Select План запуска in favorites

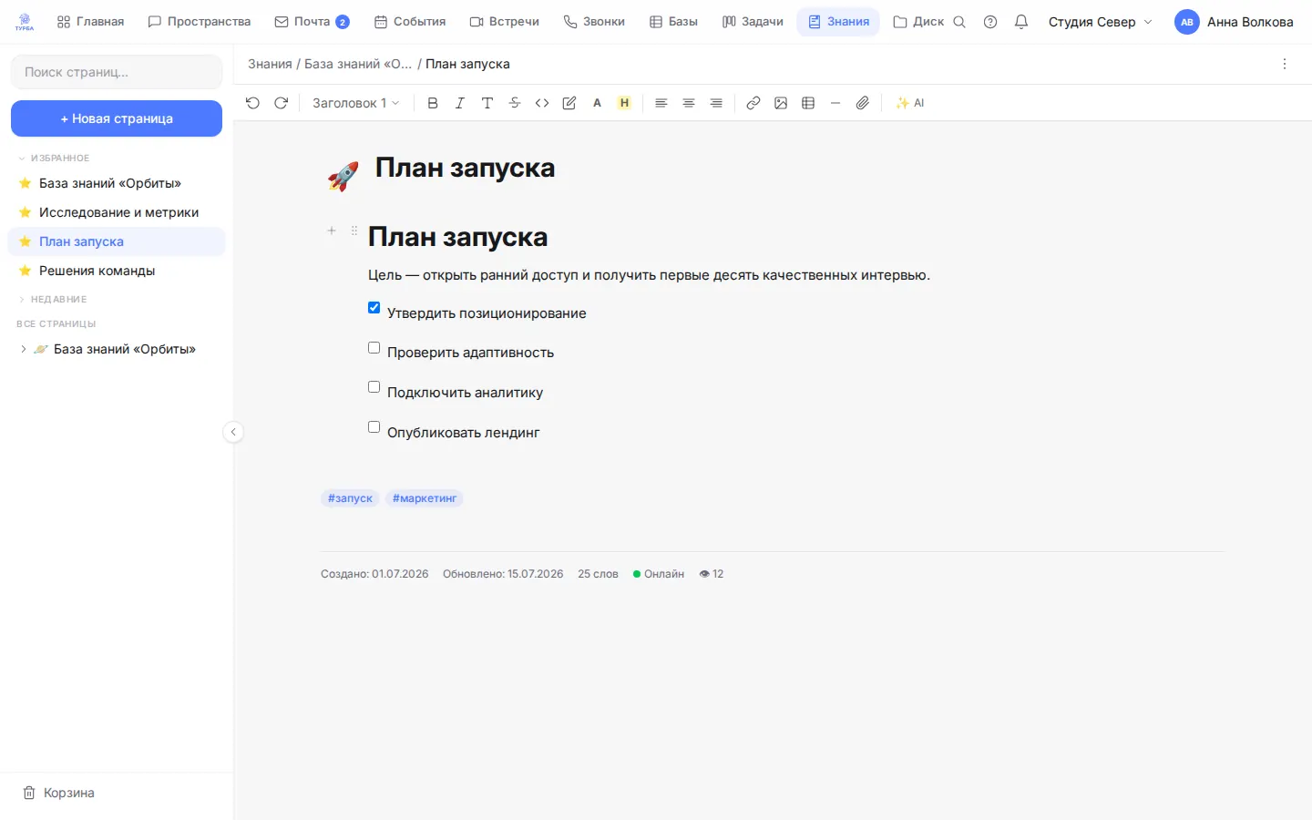(x=117, y=241)
